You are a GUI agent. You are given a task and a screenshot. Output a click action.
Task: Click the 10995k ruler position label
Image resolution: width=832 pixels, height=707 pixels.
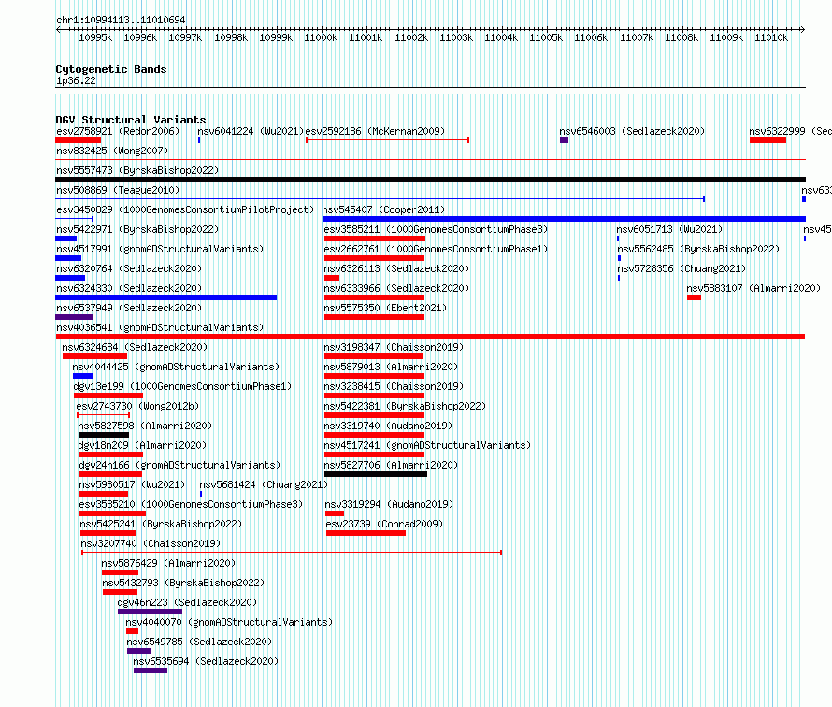(95, 37)
